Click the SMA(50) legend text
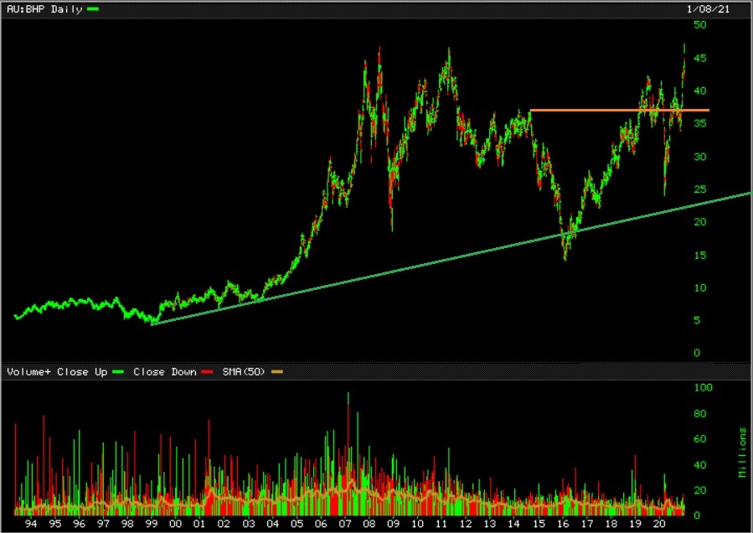Viewport: 753px width, 533px height. (245, 372)
